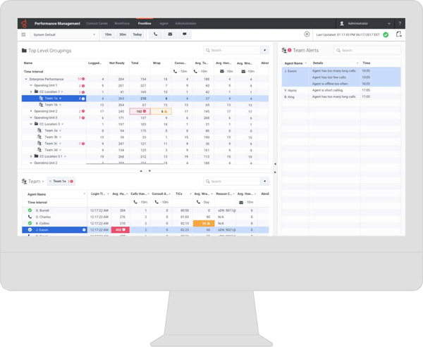Select the 10m time interval toggle
The height and width of the screenshot is (347, 423).
point(109,34)
